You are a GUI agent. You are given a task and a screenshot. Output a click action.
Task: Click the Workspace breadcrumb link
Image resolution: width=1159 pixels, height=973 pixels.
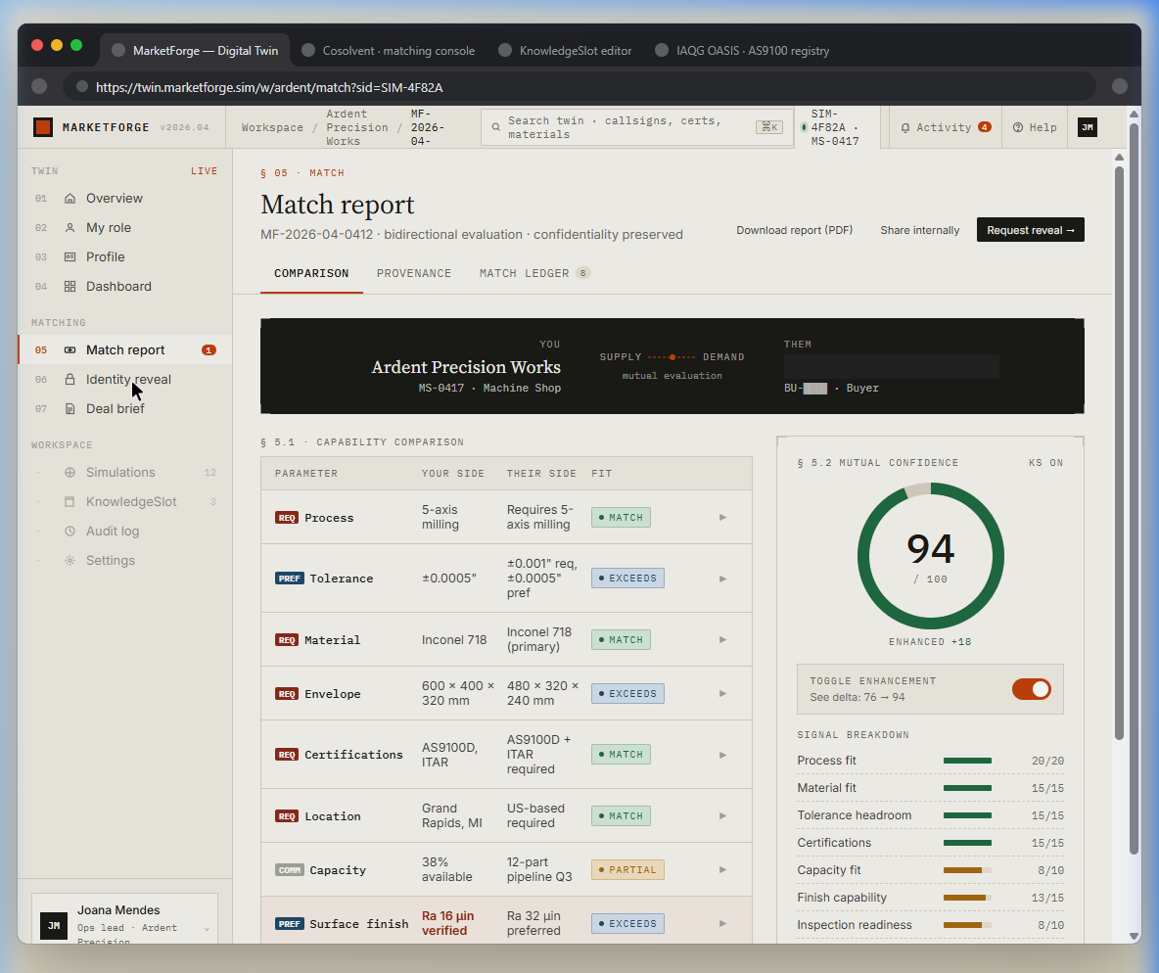[x=272, y=128]
